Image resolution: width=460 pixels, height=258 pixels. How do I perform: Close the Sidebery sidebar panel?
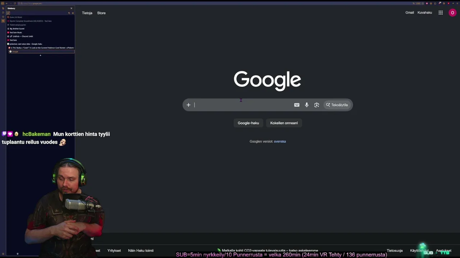(71, 8)
